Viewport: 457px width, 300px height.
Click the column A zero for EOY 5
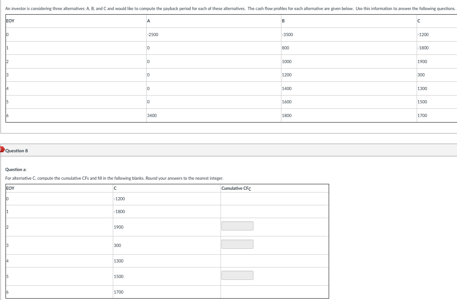(x=149, y=102)
